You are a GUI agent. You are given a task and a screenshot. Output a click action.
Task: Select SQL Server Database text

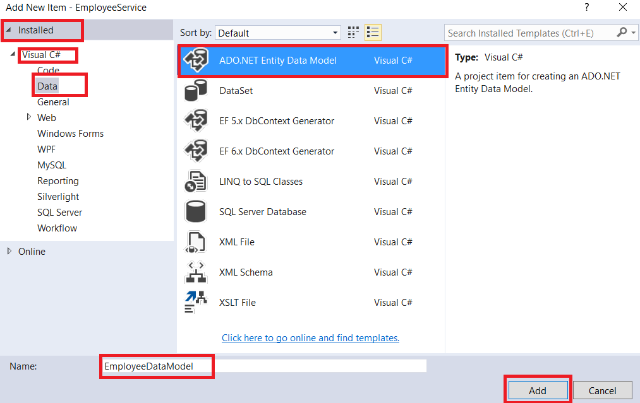click(262, 211)
